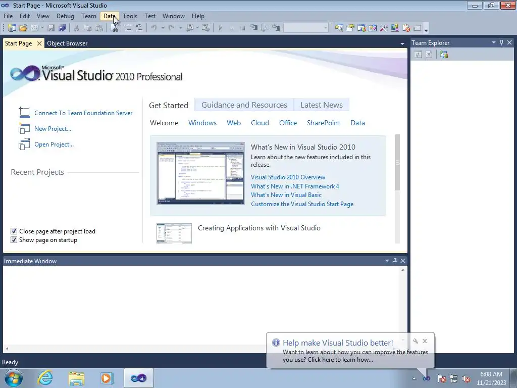
Task: Click the Comment Out Lines toolbar icon
Action: [x=128, y=28]
